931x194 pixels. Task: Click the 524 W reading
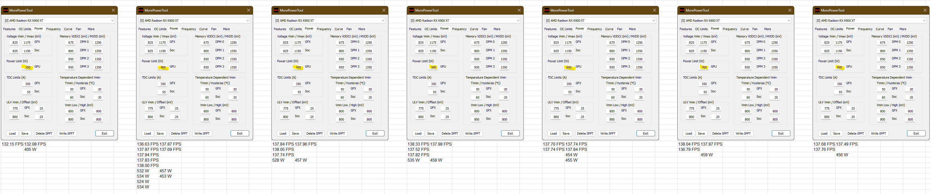143,182
